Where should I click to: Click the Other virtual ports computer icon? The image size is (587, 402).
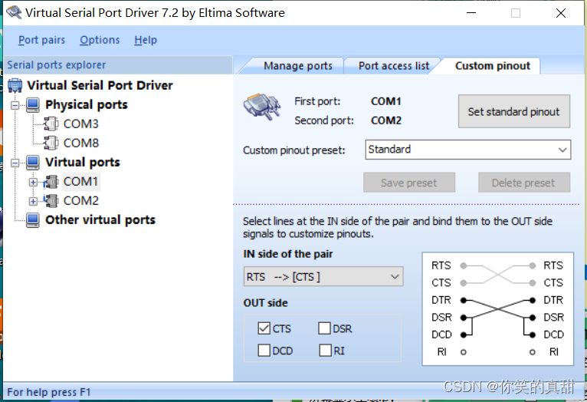tap(33, 220)
